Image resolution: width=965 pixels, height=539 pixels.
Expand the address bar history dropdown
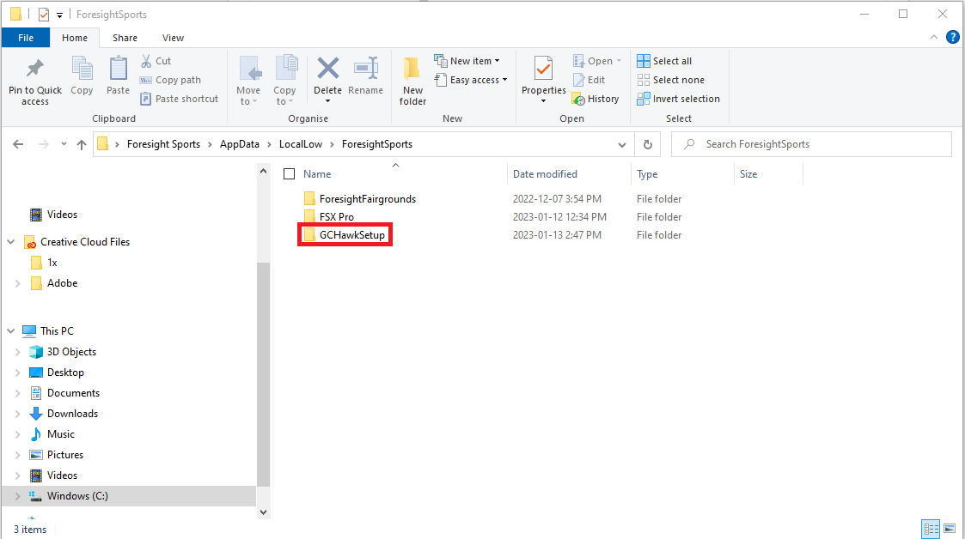[622, 144]
